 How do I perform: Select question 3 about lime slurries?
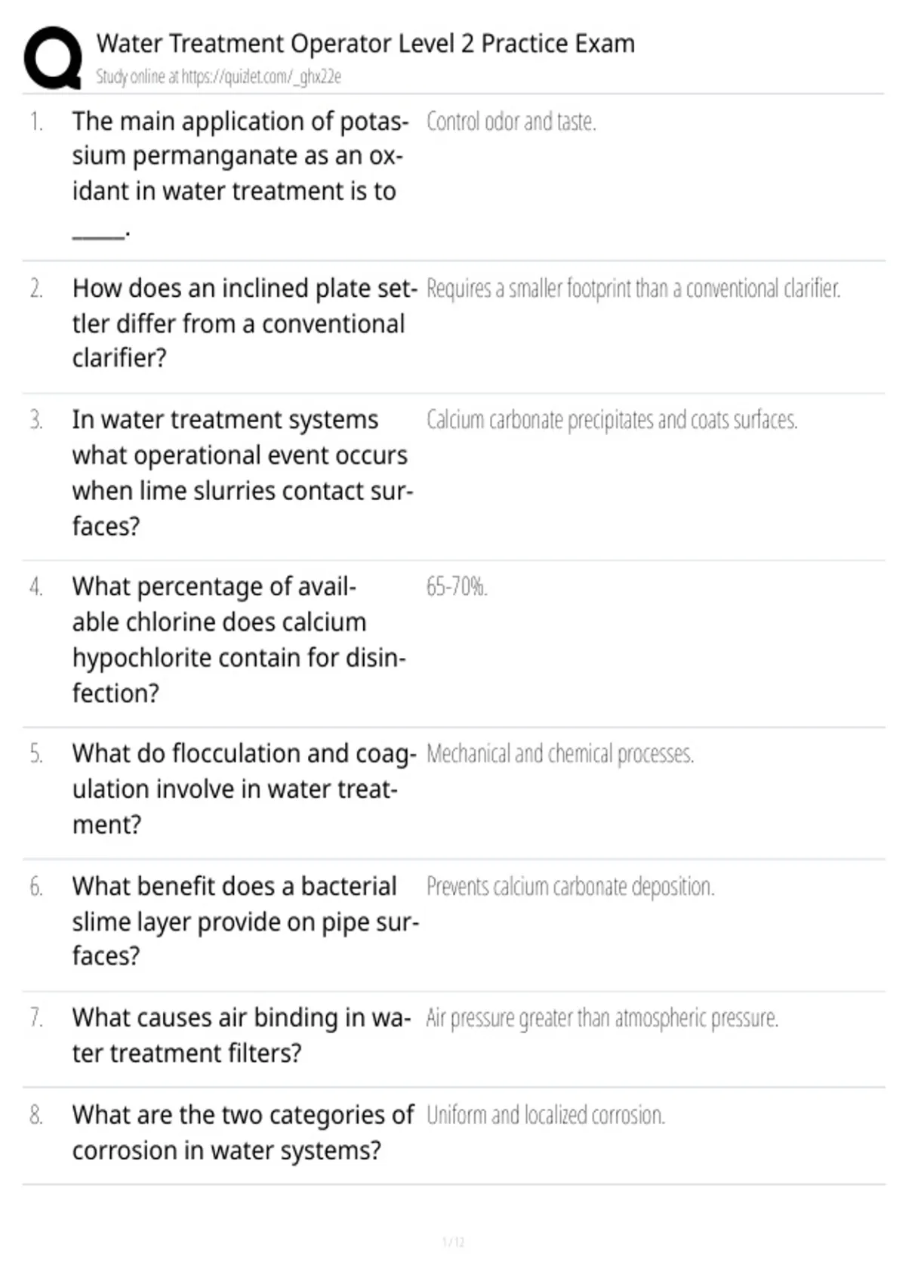(x=242, y=472)
